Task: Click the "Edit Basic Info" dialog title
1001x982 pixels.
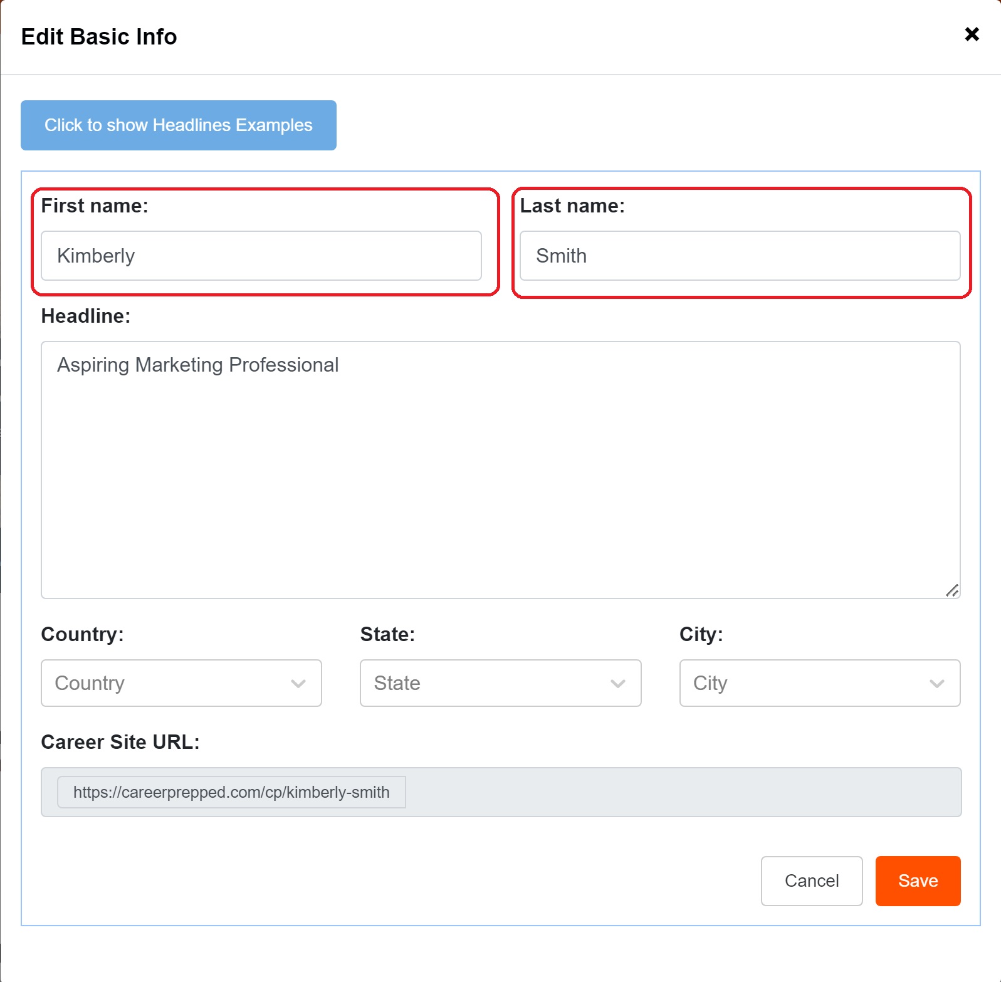Action: coord(99,37)
